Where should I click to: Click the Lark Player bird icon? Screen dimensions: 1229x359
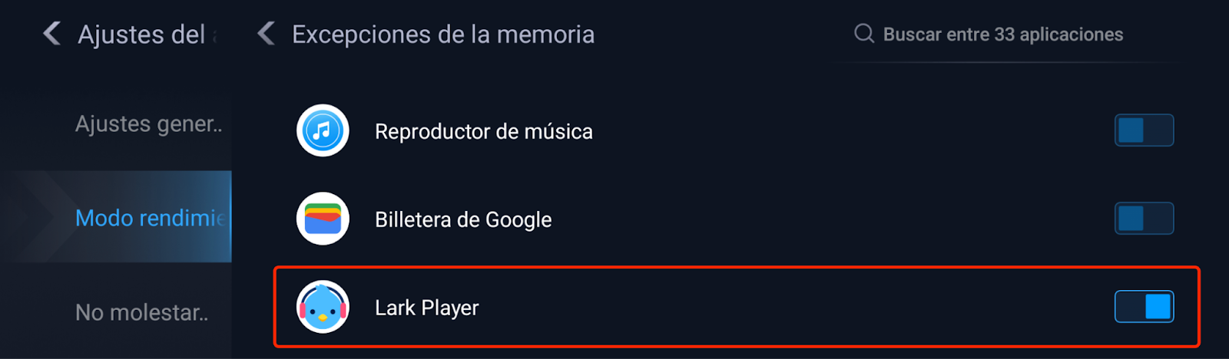pyautogui.click(x=323, y=307)
